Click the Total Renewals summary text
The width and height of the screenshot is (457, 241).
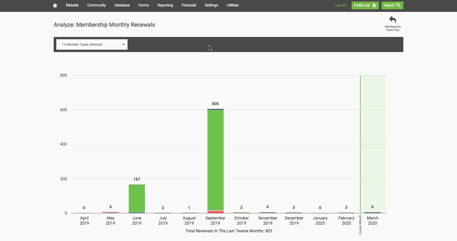pos(229,231)
